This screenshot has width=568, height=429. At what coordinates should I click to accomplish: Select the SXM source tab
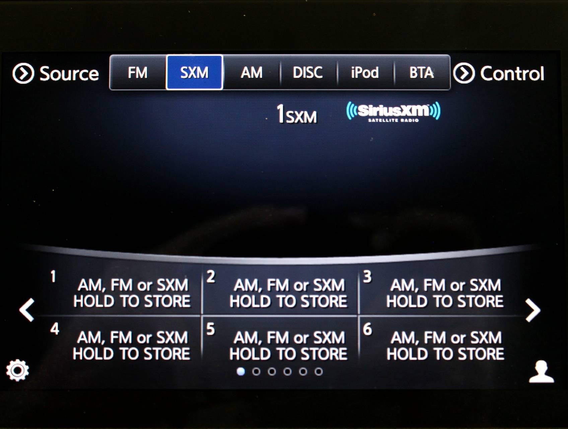(195, 73)
